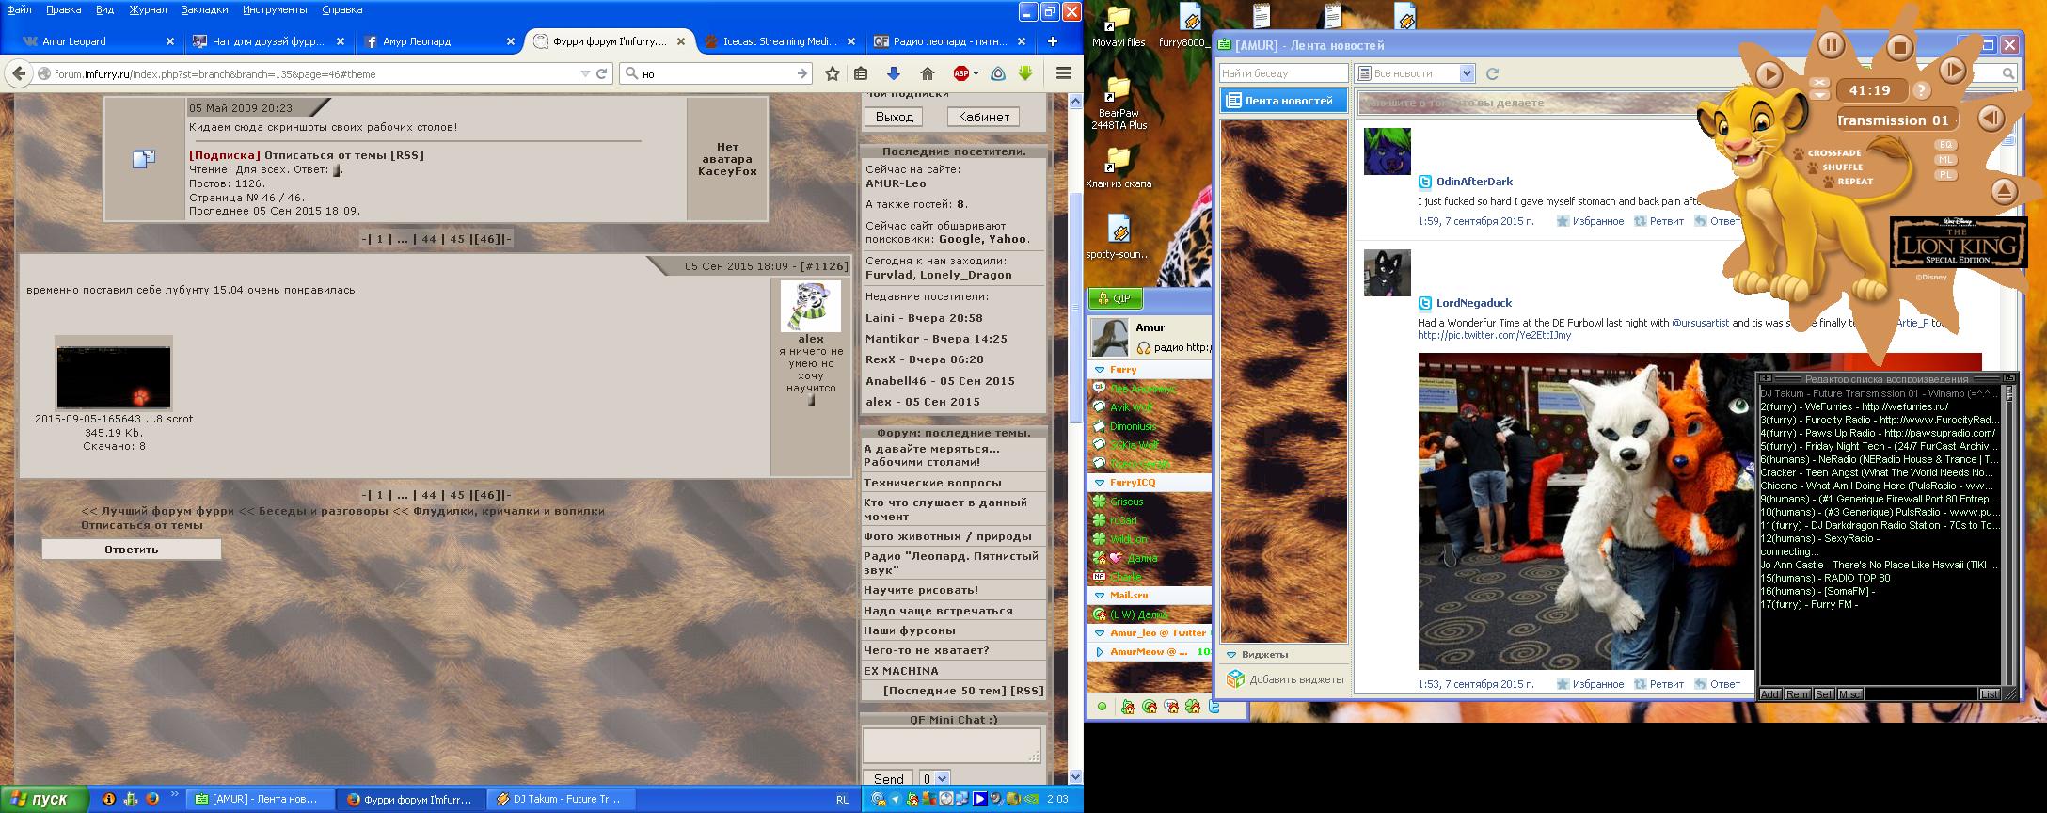The height and width of the screenshot is (813, 2047).
Task: Open the 'Все новости' filter dropdown
Action: tap(1466, 73)
